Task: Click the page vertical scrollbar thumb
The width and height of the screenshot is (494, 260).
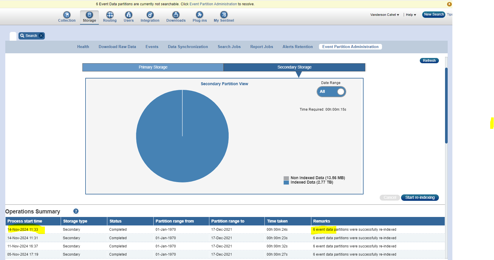Action: 446,105
